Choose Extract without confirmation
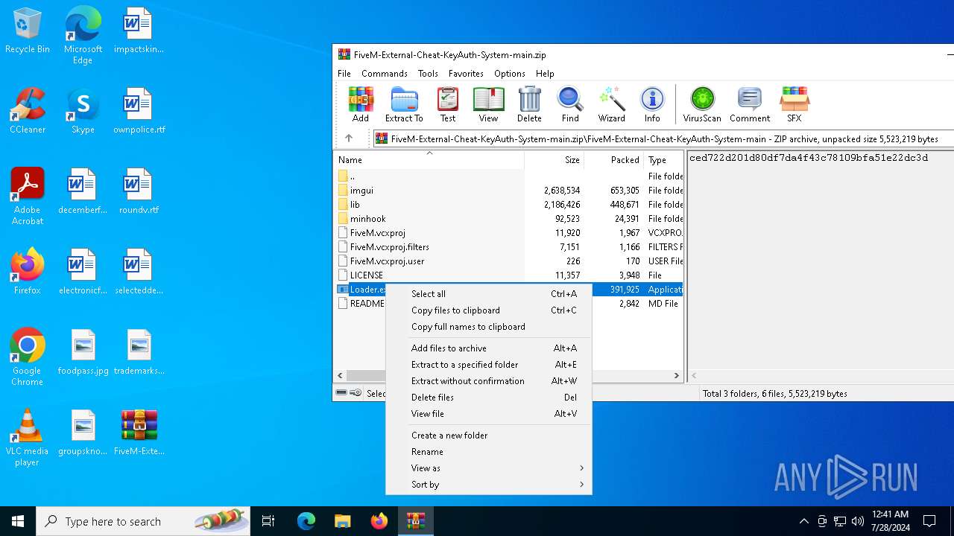The height and width of the screenshot is (536, 954). coord(488,380)
